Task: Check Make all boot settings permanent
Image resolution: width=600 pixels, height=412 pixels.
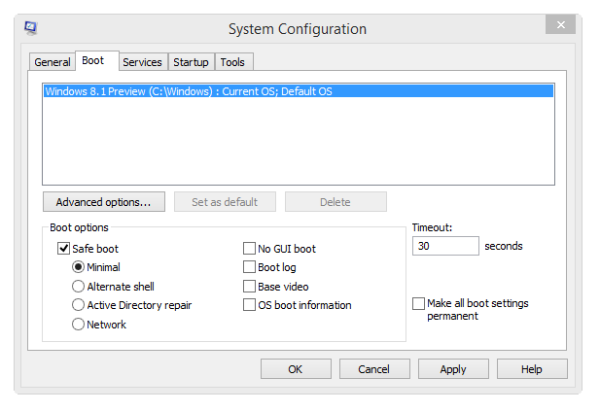Action: click(x=418, y=303)
